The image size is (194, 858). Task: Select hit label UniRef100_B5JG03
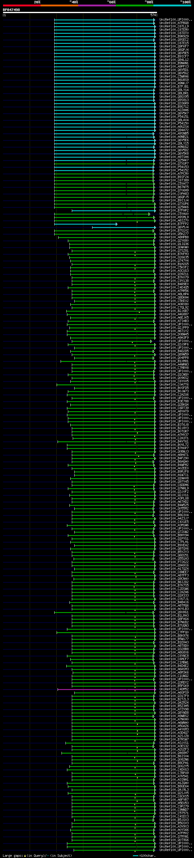pyautogui.click(x=174, y=820)
